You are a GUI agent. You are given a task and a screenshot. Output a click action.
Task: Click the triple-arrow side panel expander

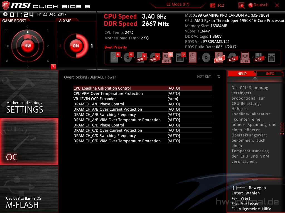tap(282, 134)
